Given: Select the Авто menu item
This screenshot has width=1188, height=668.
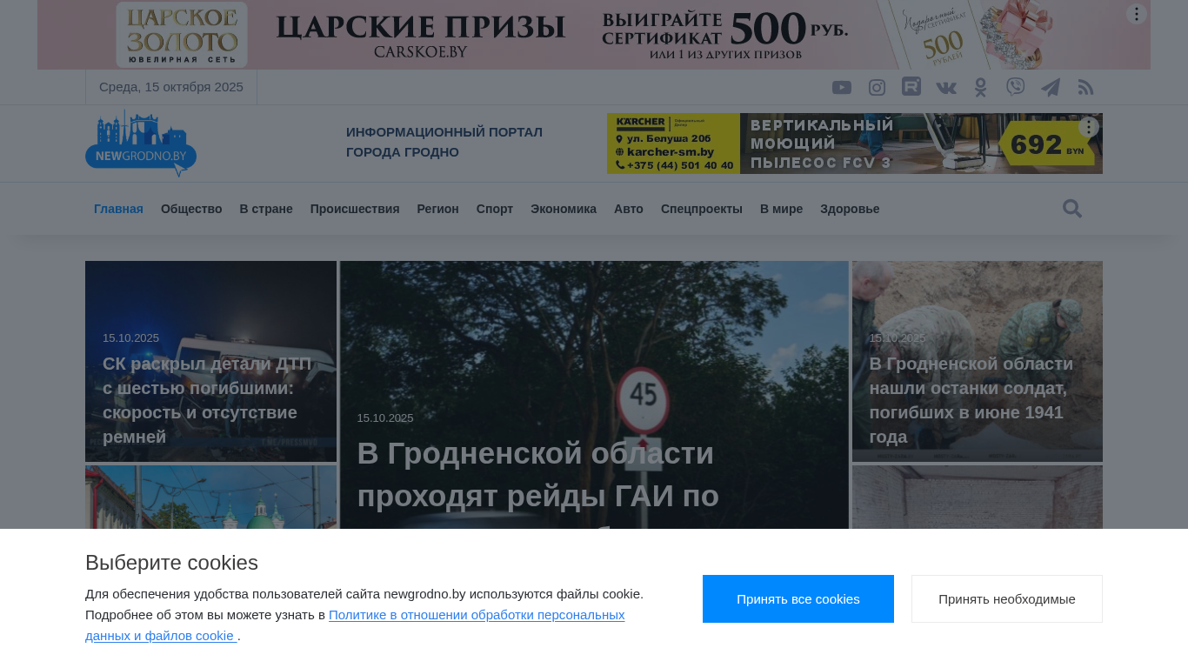Looking at the screenshot, I should [x=629, y=209].
